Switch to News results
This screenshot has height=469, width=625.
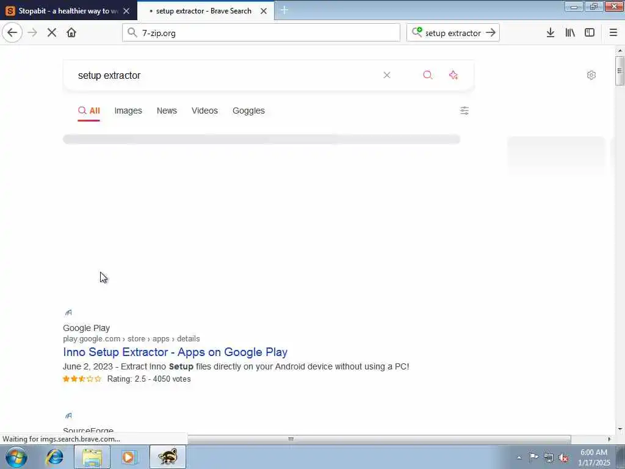167,111
